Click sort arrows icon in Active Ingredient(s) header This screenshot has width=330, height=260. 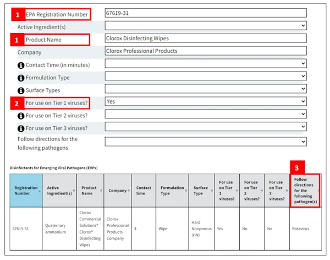pos(74,191)
